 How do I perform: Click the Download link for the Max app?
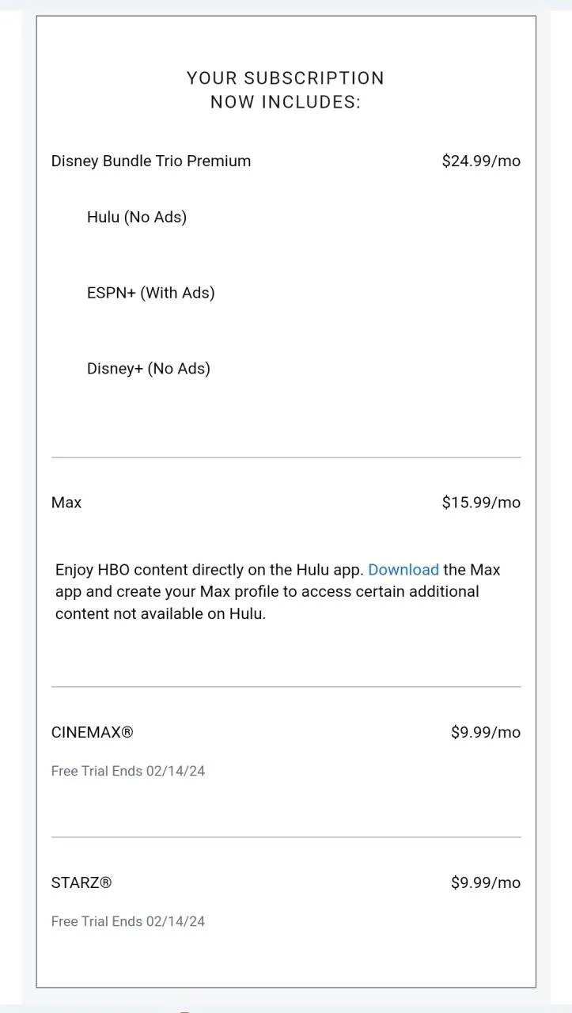pos(403,570)
